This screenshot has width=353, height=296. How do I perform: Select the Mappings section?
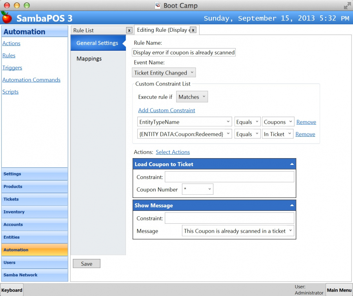[x=89, y=58]
